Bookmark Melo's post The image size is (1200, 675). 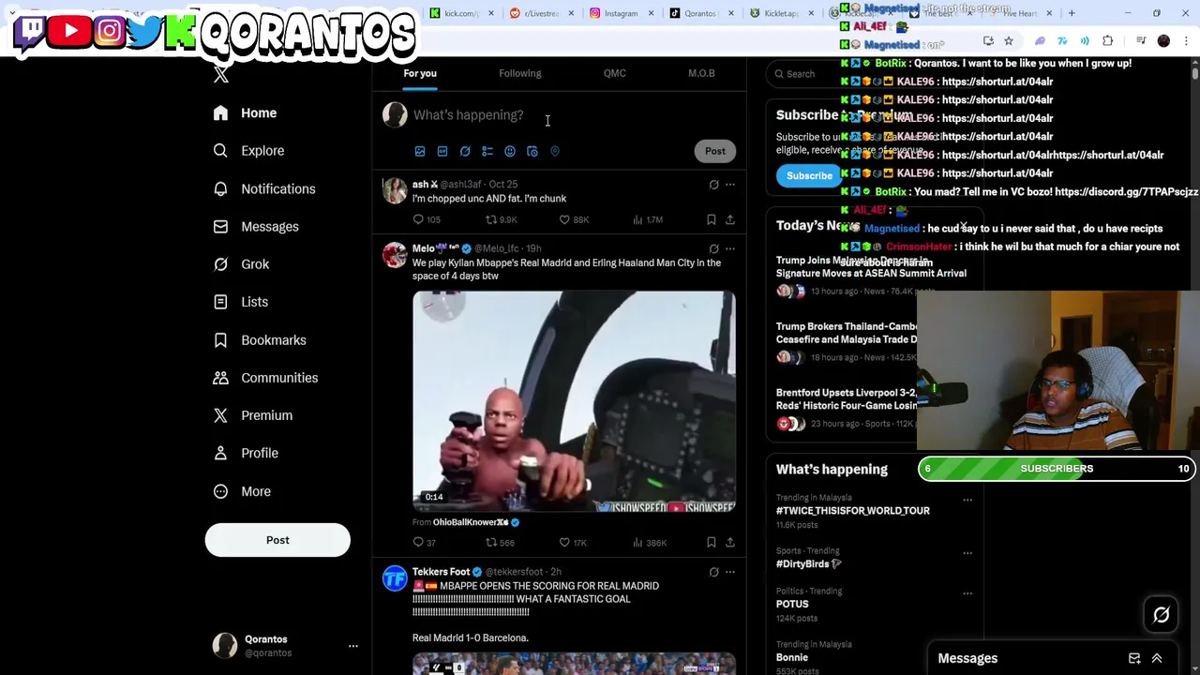click(x=712, y=542)
